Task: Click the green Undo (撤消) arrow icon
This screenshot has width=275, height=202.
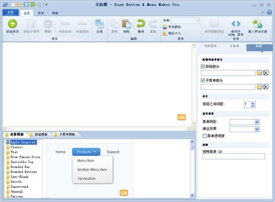Action: [x=140, y=24]
